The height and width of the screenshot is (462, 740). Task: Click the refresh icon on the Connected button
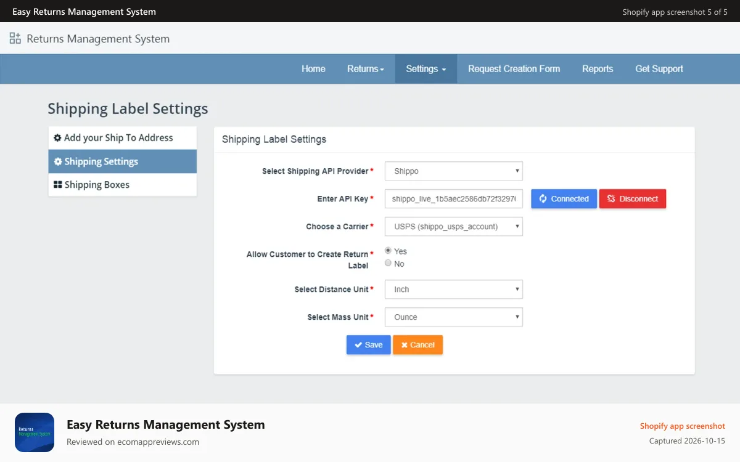[x=543, y=199]
